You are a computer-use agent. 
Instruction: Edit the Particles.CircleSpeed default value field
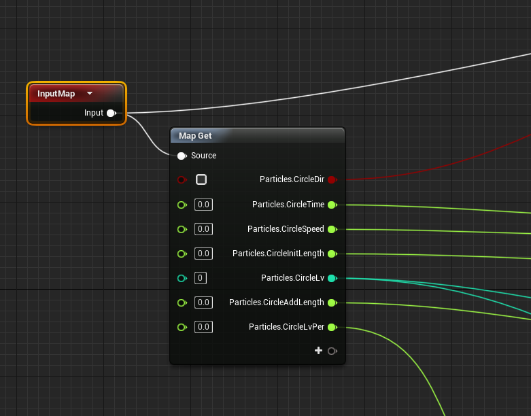[x=203, y=229]
